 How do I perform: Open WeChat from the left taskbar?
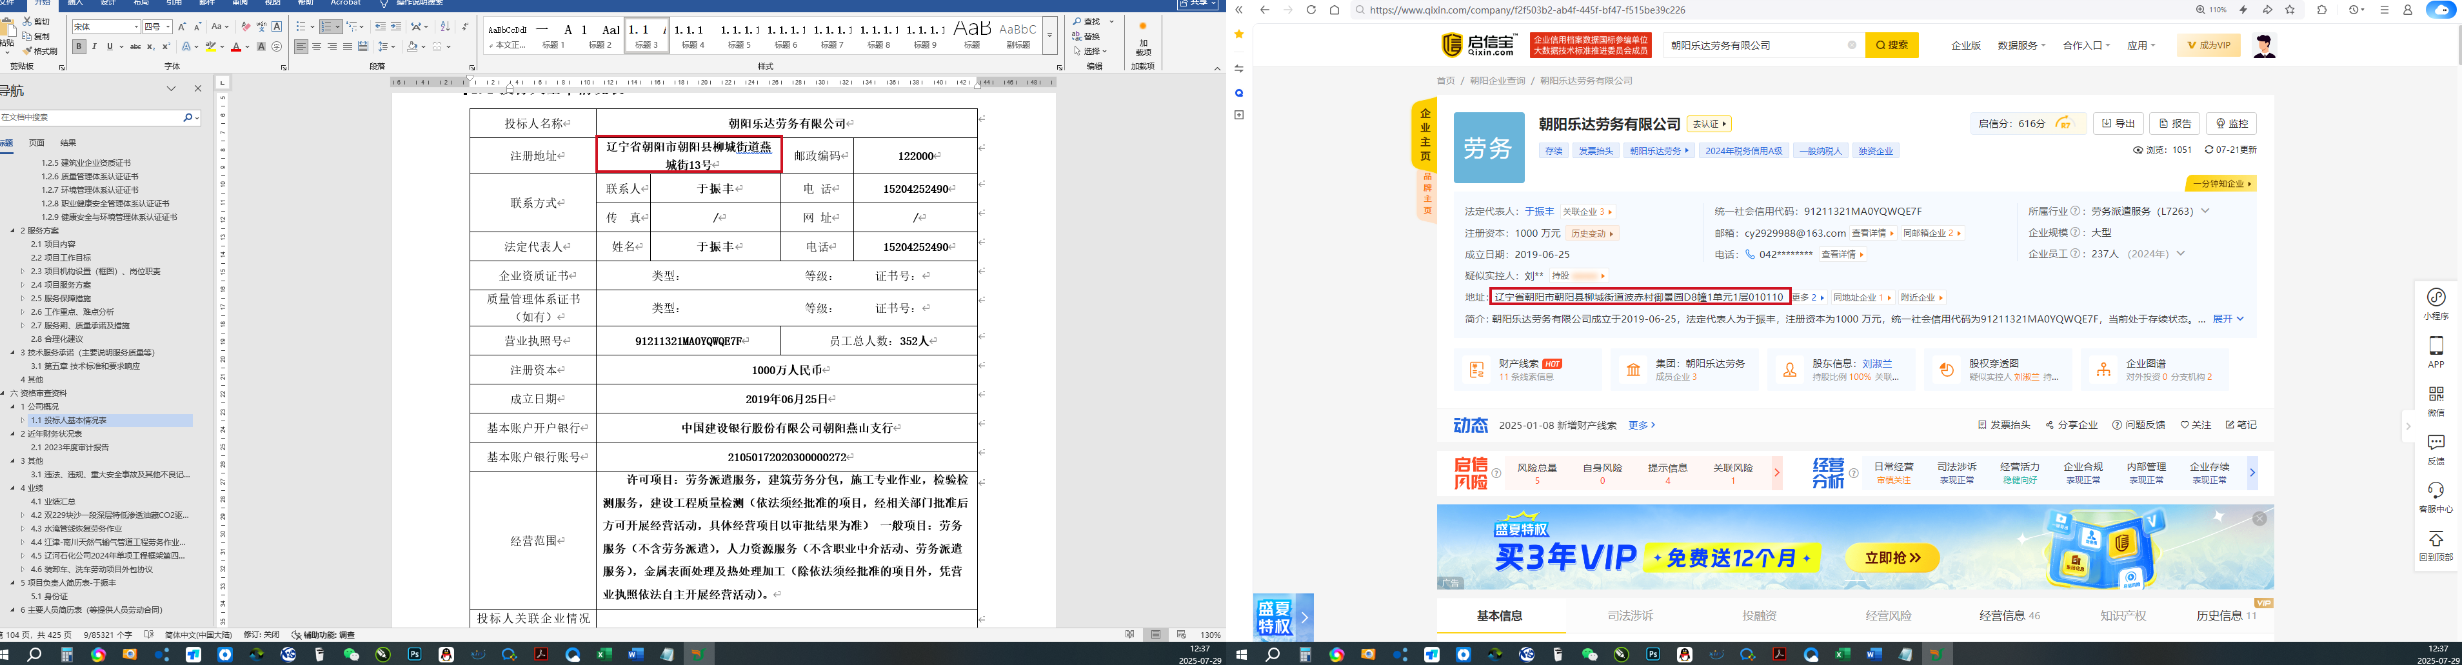click(x=351, y=655)
